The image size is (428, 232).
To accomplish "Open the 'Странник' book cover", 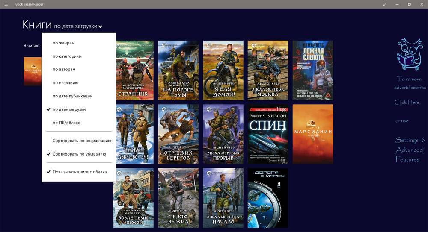I will 135,70.
